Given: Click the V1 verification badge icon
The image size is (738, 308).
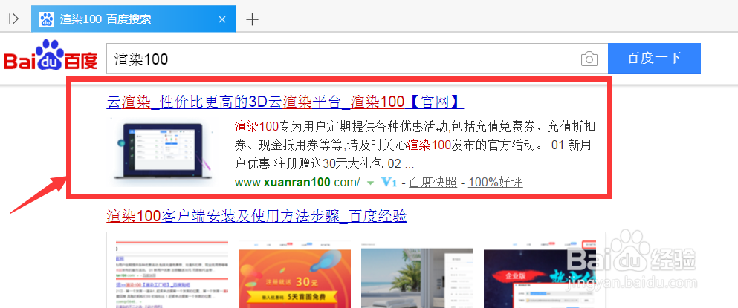Looking at the screenshot, I should click(x=389, y=182).
